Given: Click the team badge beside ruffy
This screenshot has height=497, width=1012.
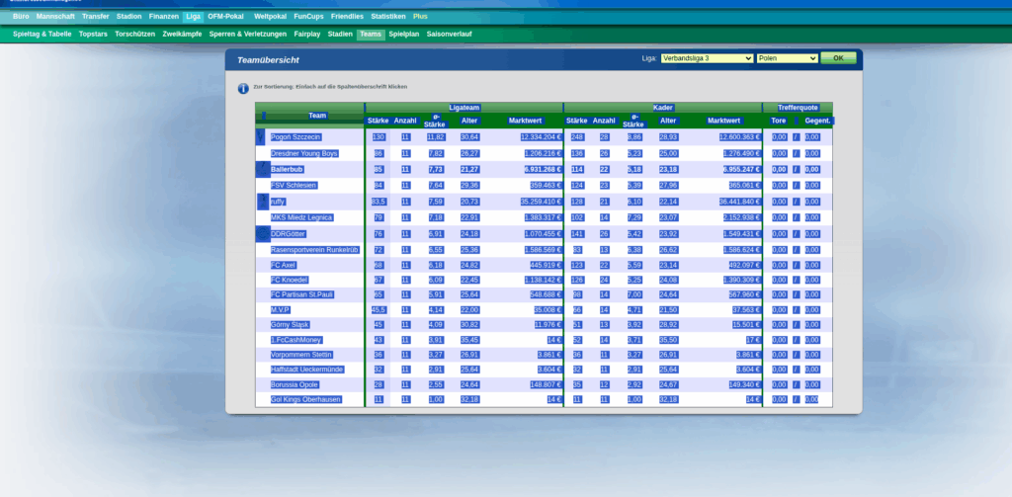Looking at the screenshot, I should click(262, 202).
